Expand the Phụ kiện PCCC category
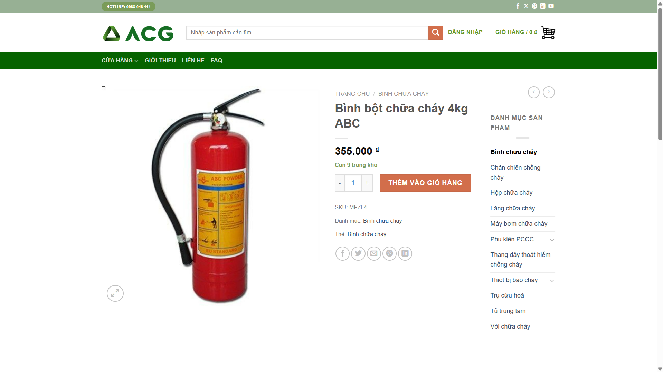The height and width of the screenshot is (372, 663). tap(552, 240)
